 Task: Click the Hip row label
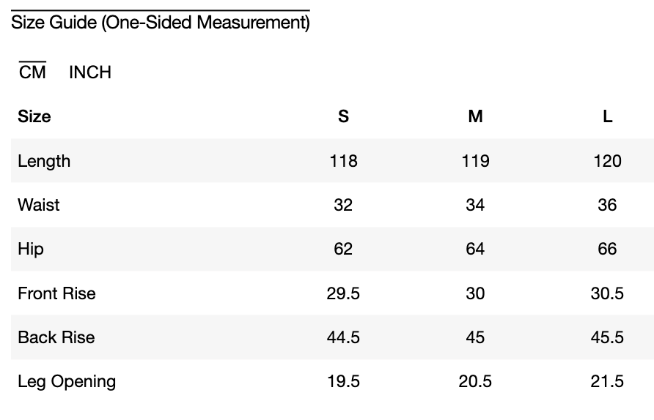pyautogui.click(x=31, y=249)
